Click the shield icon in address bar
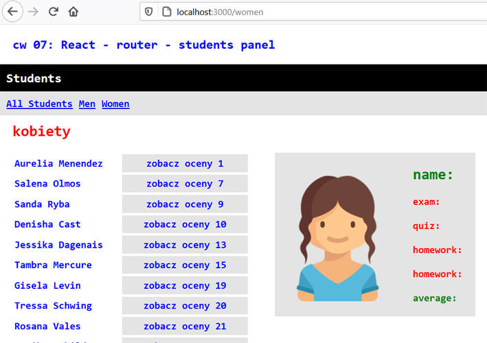This screenshot has height=343, width=487. point(149,12)
